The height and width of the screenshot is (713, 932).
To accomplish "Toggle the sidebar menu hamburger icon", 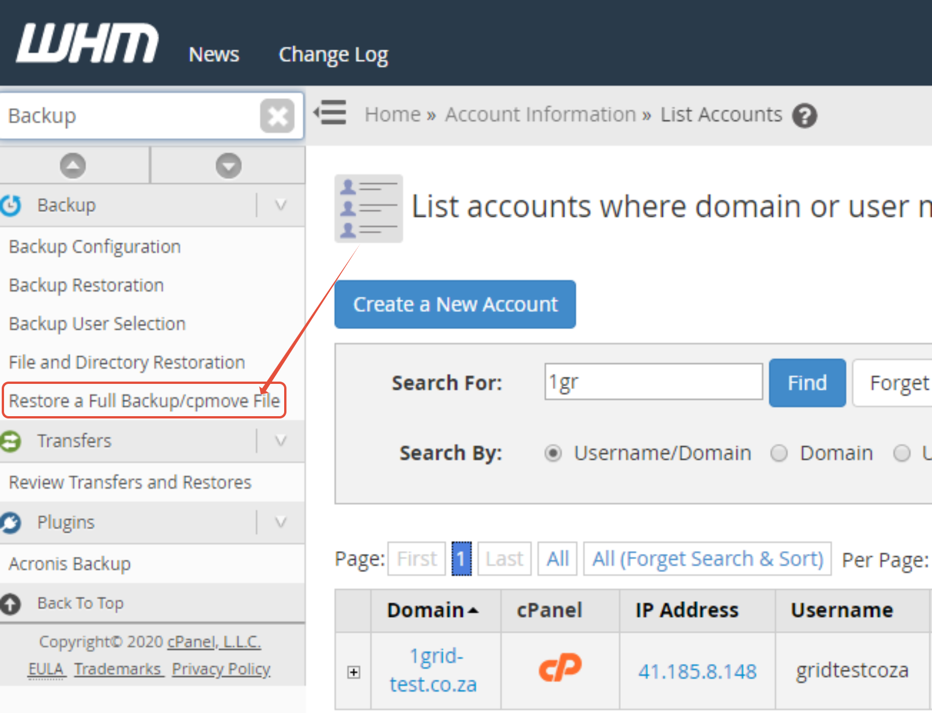I will [x=330, y=112].
